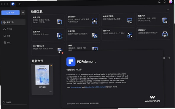Click the 快捷工具 heading

point(37,12)
